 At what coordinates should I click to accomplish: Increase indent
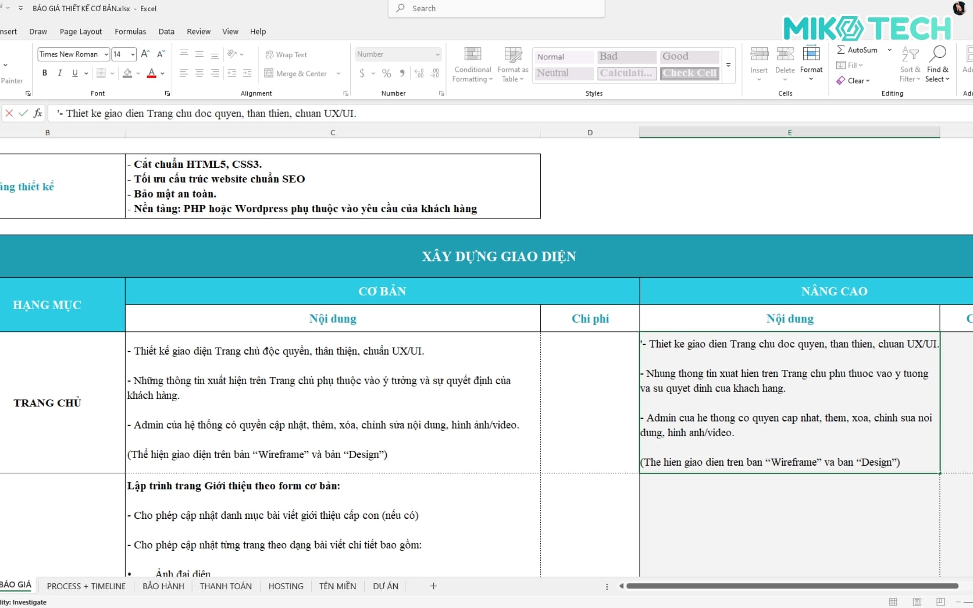(247, 73)
